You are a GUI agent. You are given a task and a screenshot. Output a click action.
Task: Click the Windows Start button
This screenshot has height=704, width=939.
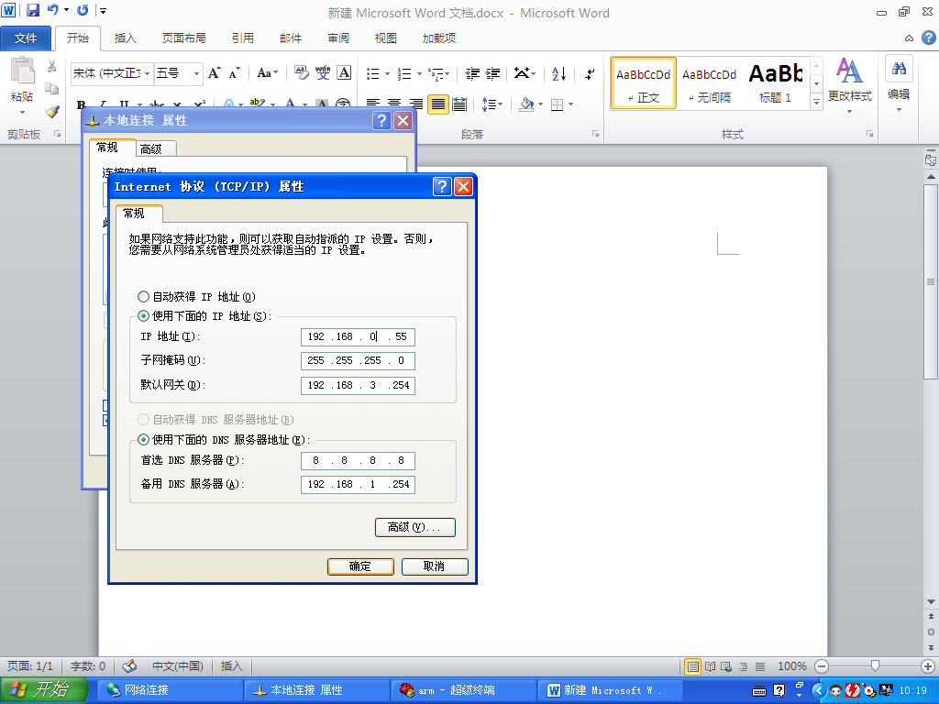click(x=43, y=690)
